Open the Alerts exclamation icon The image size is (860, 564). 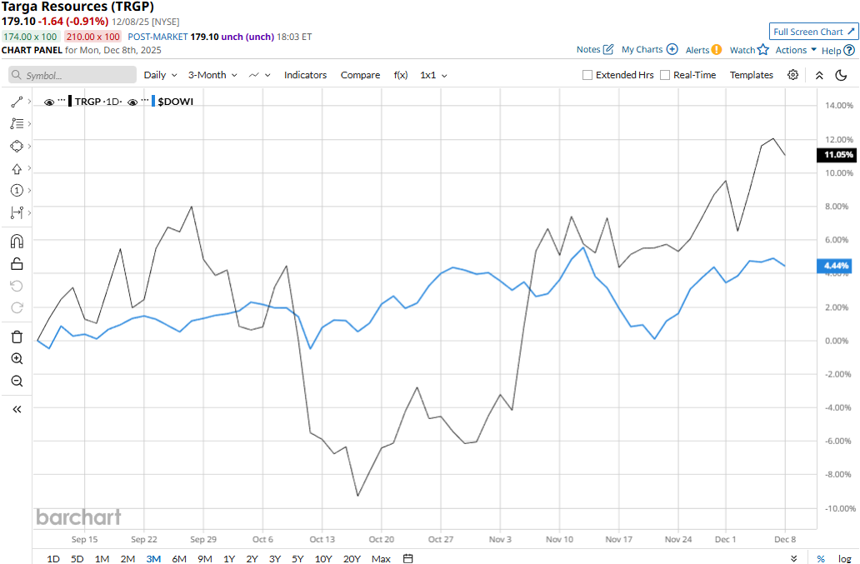[x=717, y=50]
